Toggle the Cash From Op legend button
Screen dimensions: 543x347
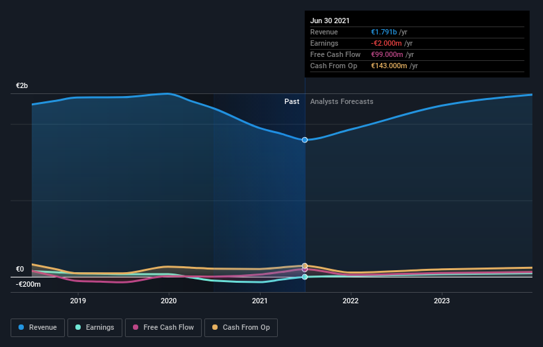click(241, 328)
